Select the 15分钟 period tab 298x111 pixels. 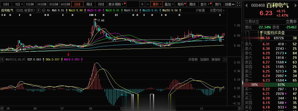[x=42, y=4]
